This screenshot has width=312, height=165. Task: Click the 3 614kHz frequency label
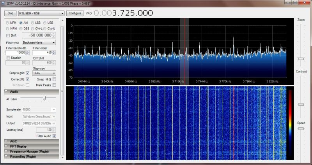click(x=84, y=81)
